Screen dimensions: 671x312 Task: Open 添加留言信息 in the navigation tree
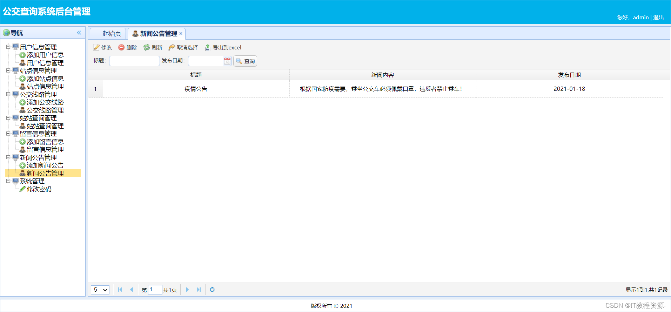pos(45,142)
